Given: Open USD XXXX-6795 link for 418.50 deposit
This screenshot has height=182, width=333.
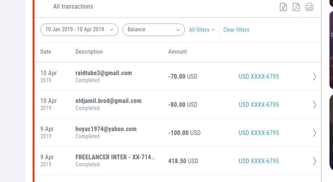Looking at the screenshot, I should tap(259, 161).
